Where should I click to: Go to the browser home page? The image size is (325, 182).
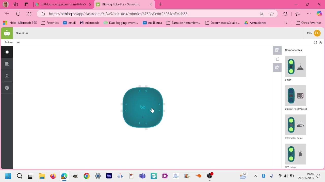click(29, 14)
